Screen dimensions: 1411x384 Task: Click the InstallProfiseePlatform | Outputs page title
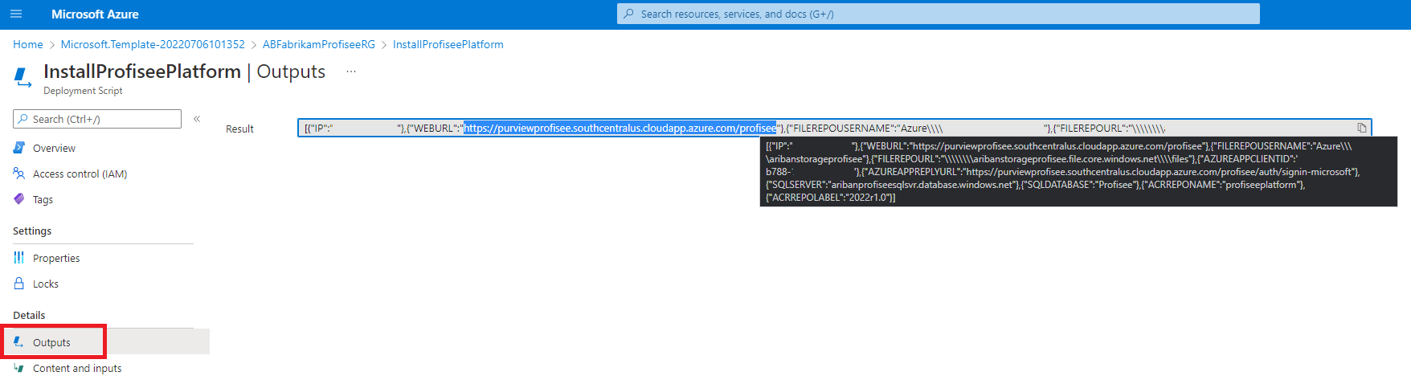pos(184,71)
